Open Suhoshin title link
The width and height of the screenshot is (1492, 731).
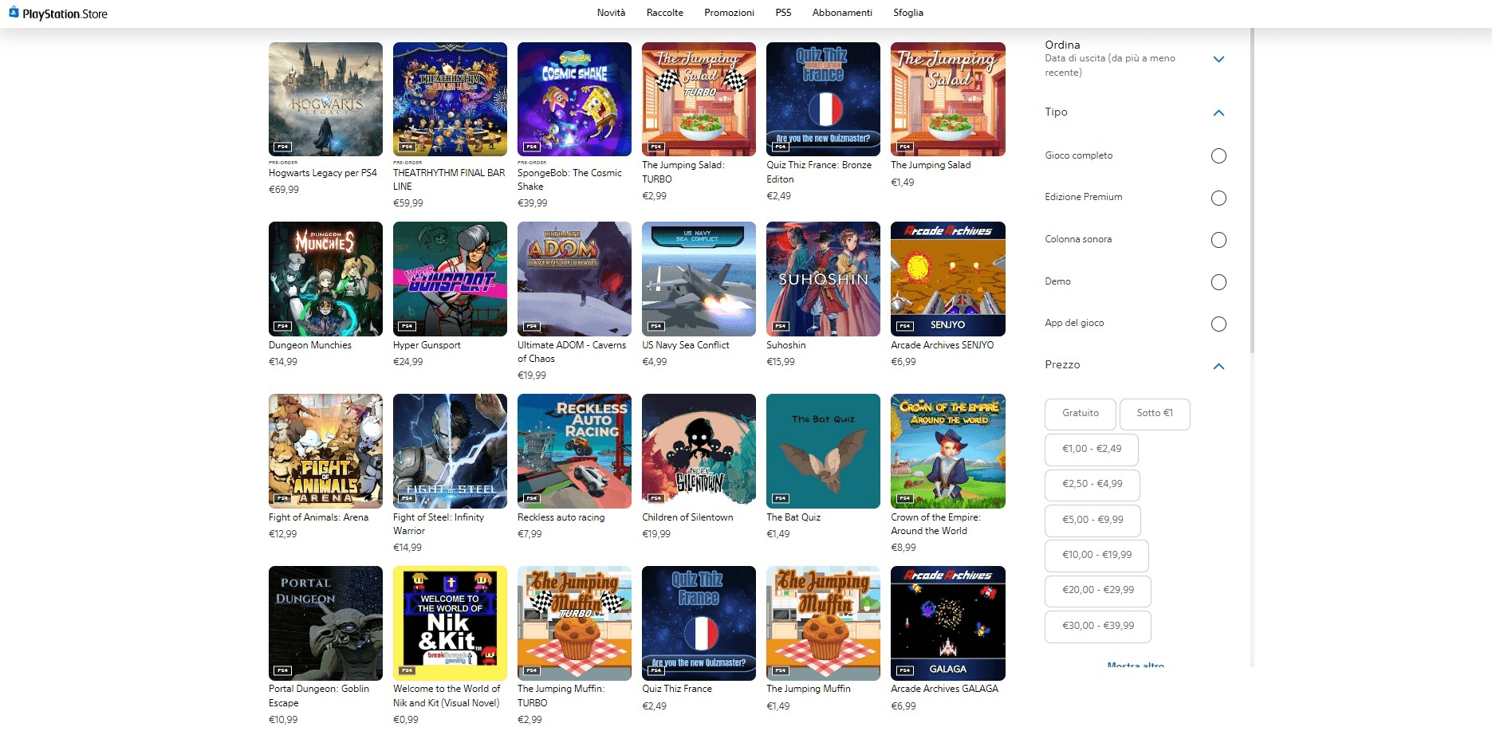(786, 345)
